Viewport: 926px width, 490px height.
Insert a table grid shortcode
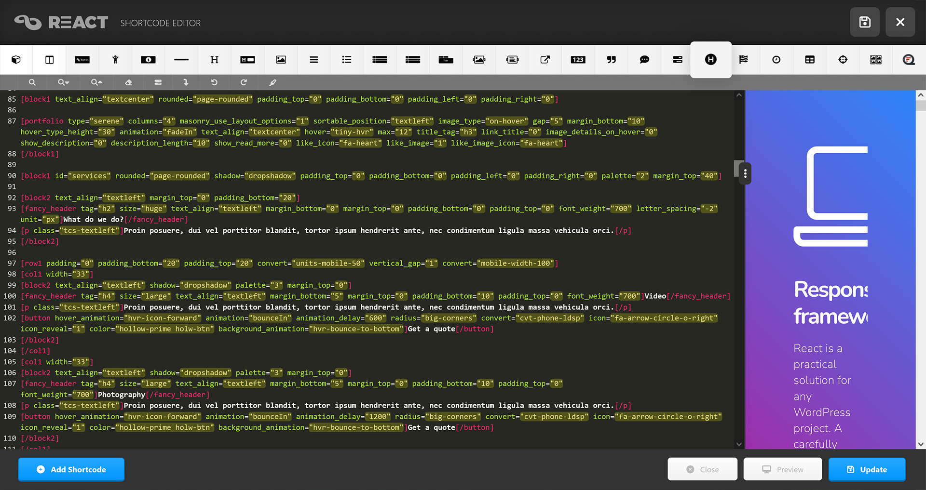tap(810, 60)
